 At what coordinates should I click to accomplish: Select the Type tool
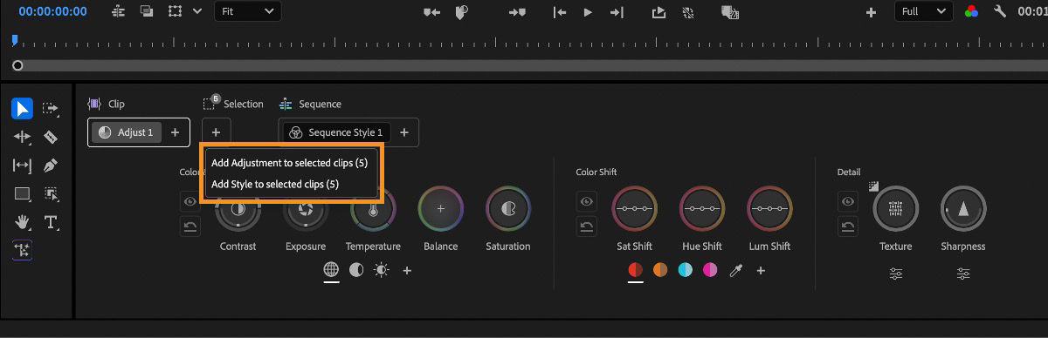(51, 222)
